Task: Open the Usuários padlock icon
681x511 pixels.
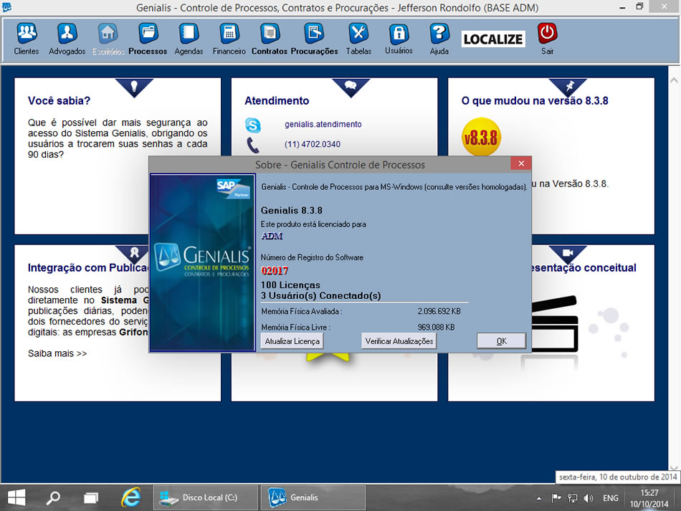Action: pos(399,34)
